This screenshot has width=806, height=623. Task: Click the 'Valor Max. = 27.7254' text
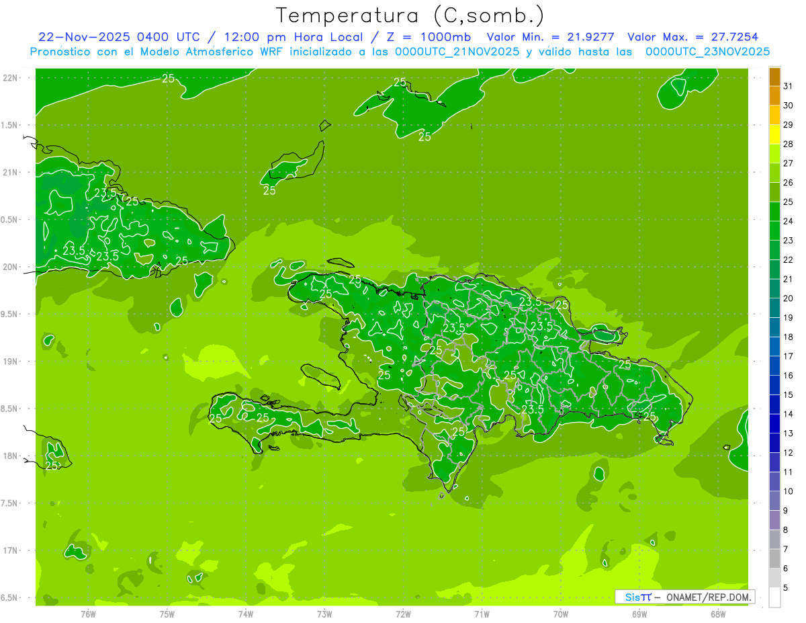(693, 37)
